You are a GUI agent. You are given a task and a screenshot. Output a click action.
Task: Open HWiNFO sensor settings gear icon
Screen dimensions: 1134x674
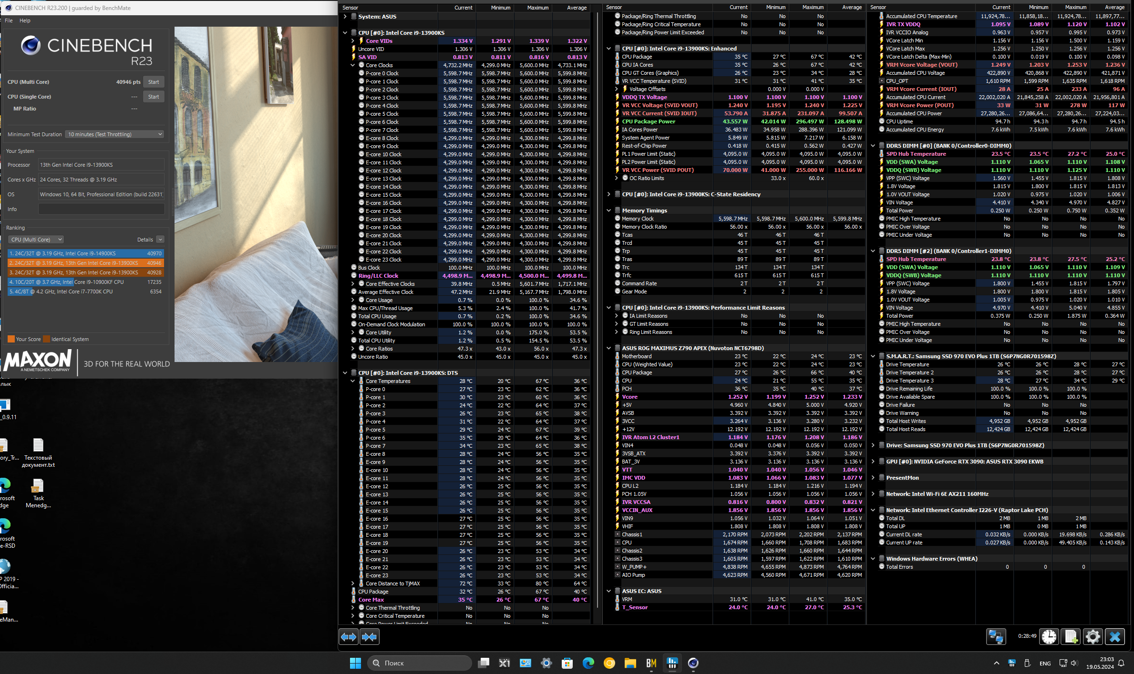click(1093, 637)
